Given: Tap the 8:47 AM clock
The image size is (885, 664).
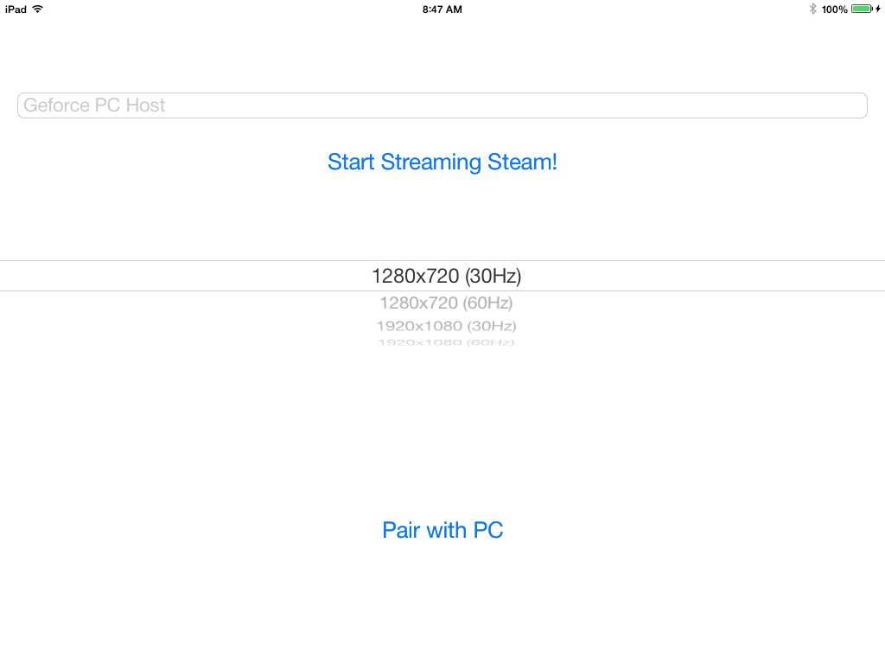Looking at the screenshot, I should click(x=442, y=10).
